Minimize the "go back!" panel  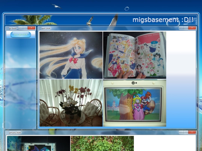(x=21, y=28)
